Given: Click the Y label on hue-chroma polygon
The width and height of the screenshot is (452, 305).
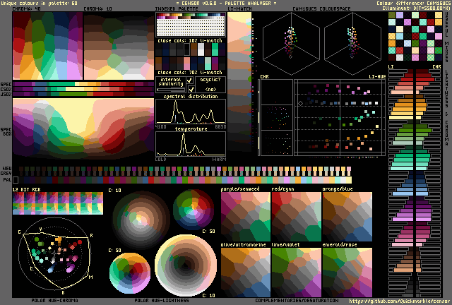Looking at the screenshot, I should [41, 229].
